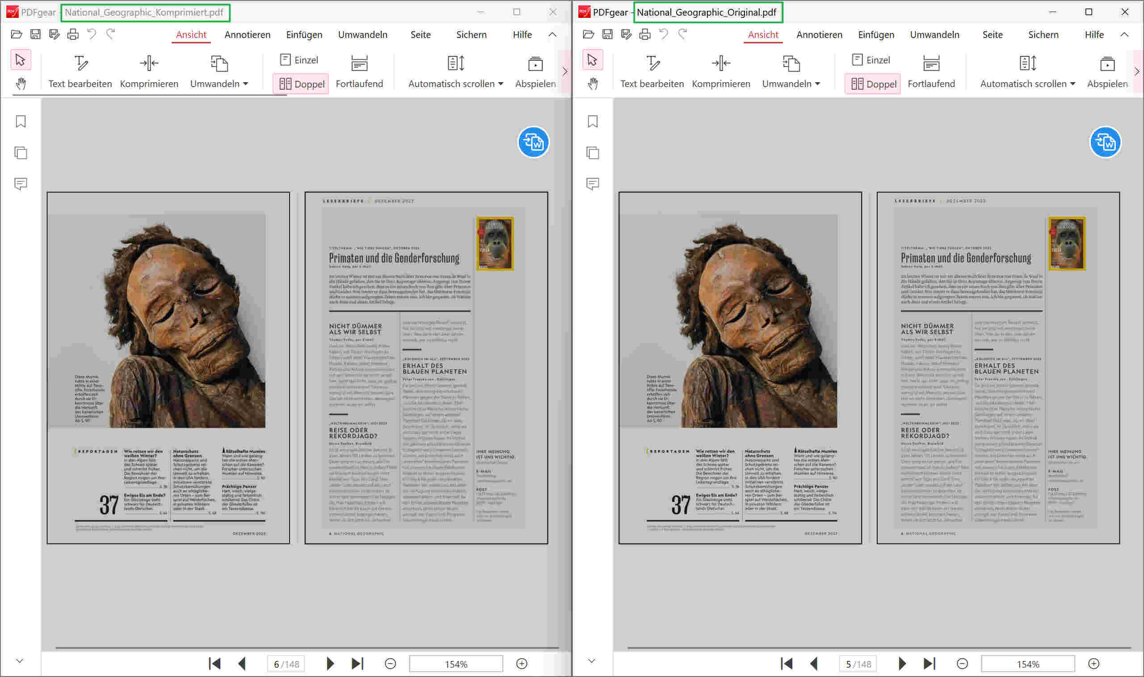Switch to the Annotieren tab
1144x677 pixels.
[x=247, y=34]
